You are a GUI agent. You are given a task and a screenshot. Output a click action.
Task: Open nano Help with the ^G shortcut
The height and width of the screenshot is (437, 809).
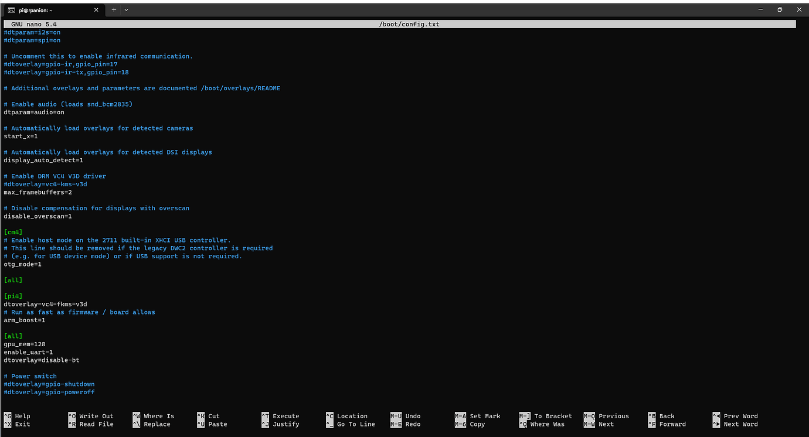click(x=18, y=416)
